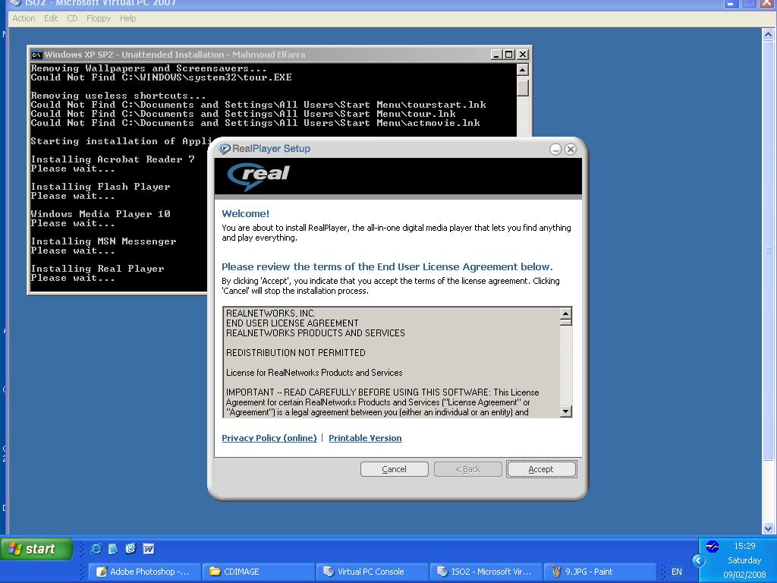Launch Microsoft Word from Quick Launch

(x=148, y=549)
